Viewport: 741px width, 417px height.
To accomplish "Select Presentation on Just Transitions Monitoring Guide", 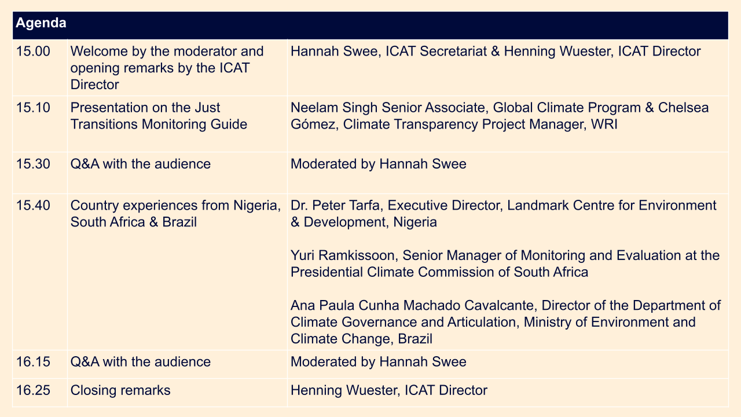I will [x=159, y=116].
